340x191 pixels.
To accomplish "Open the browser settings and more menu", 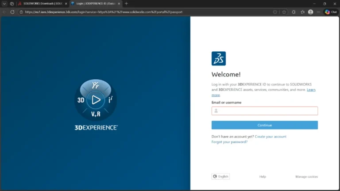I will [318, 12].
